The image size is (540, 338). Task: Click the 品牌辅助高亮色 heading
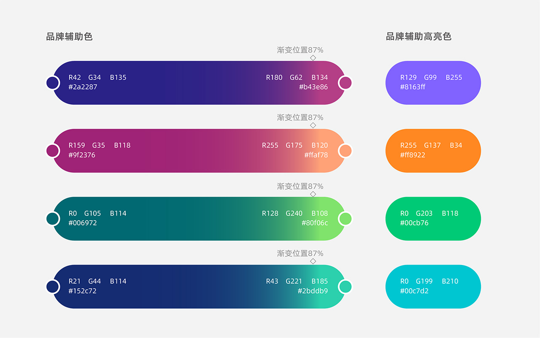click(418, 37)
